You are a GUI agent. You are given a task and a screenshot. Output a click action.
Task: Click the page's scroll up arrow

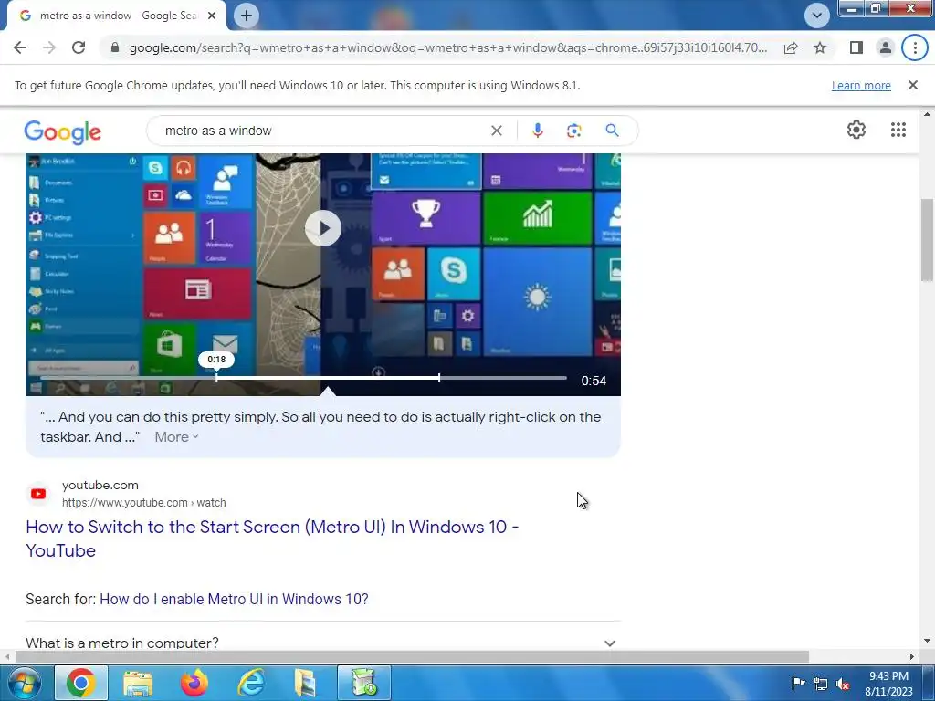coord(927,114)
